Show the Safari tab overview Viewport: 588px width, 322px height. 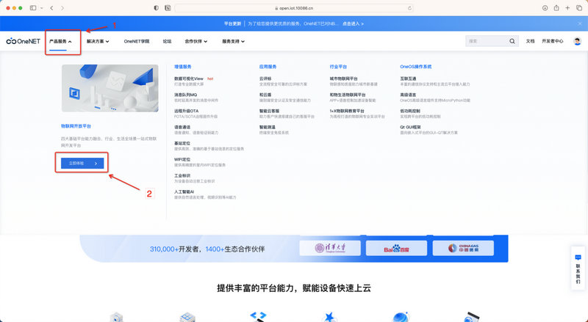[579, 8]
